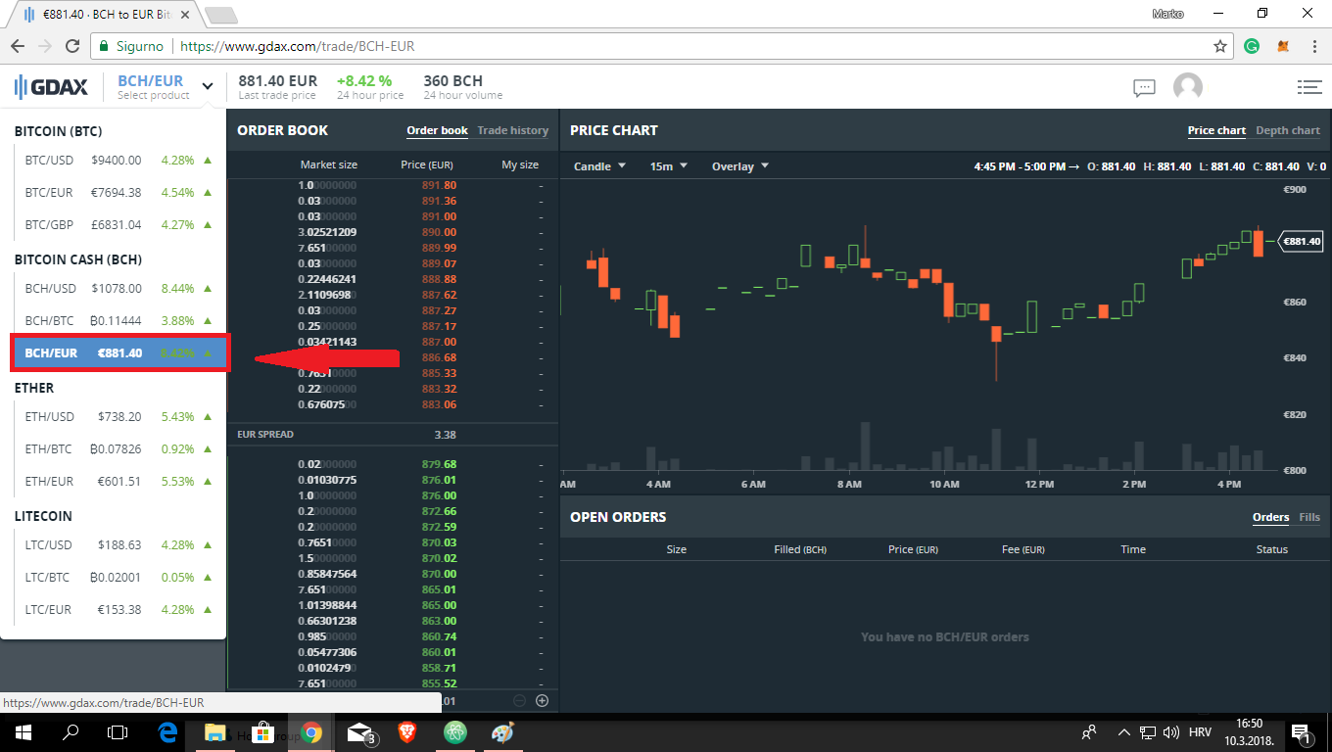Open a new Chrome tab
Image resolution: width=1332 pixels, height=752 pixels.
click(x=221, y=15)
